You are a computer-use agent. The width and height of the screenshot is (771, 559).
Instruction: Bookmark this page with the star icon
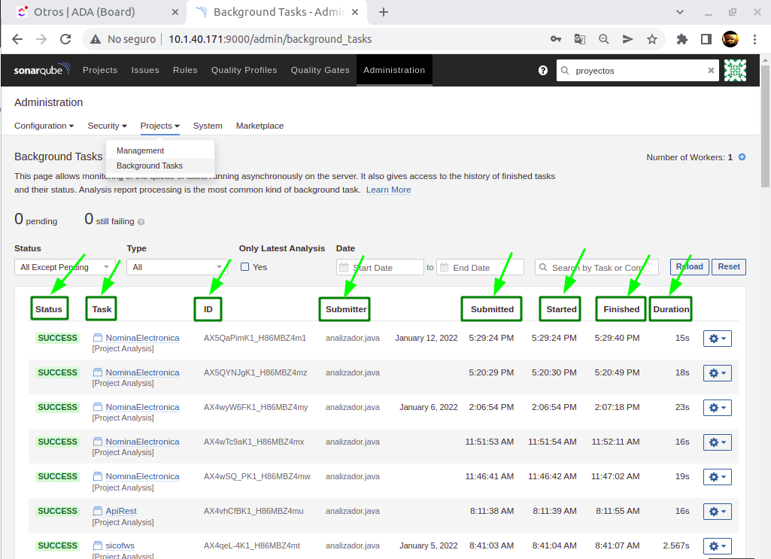tap(652, 39)
